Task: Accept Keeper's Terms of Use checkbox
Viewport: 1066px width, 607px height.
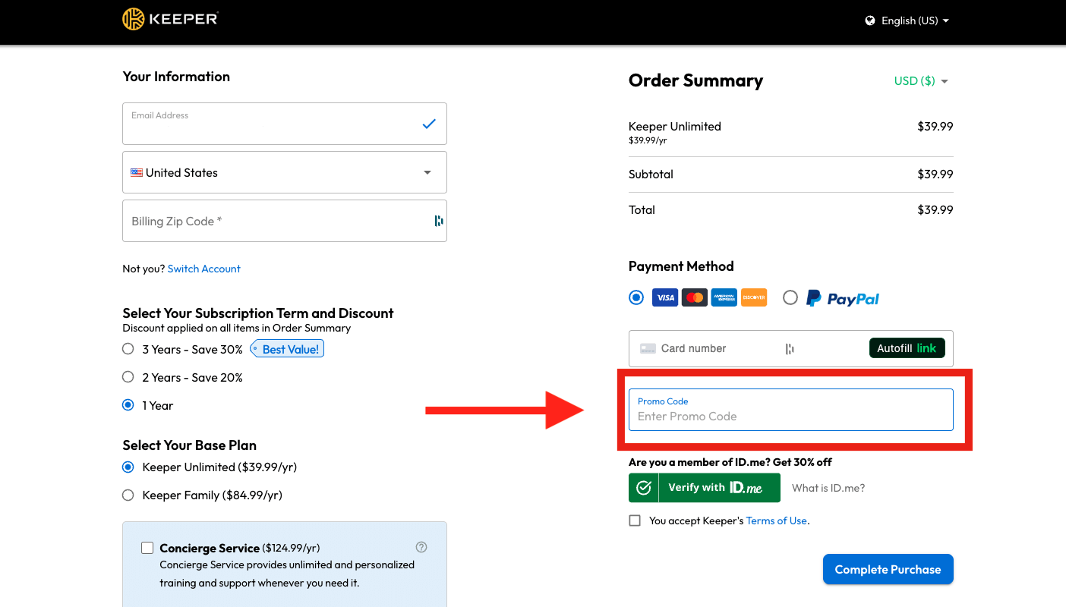Action: coord(635,520)
